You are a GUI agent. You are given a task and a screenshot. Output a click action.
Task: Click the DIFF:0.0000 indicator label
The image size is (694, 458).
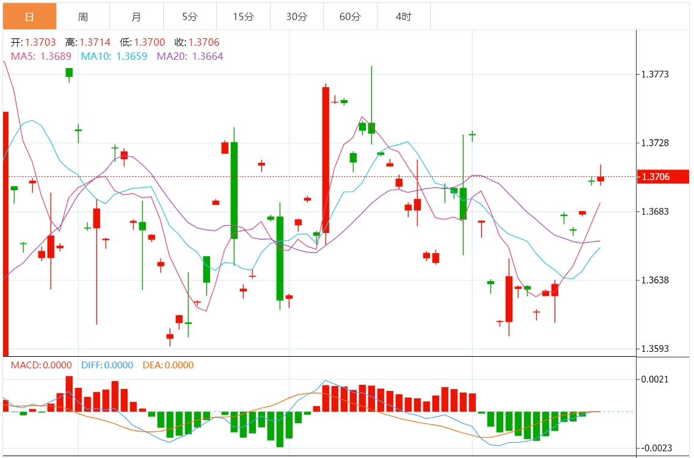107,365
